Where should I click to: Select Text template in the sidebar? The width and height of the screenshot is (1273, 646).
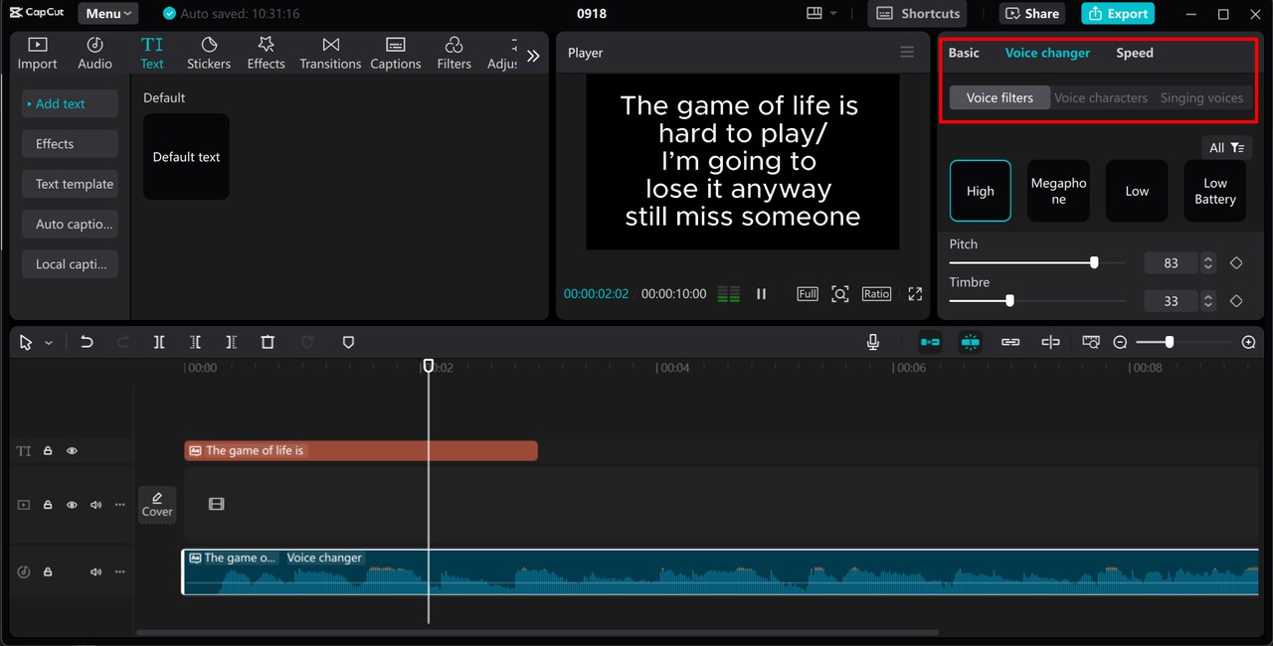pos(70,184)
